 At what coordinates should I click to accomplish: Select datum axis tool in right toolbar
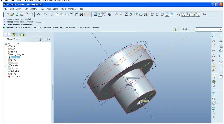213,46
